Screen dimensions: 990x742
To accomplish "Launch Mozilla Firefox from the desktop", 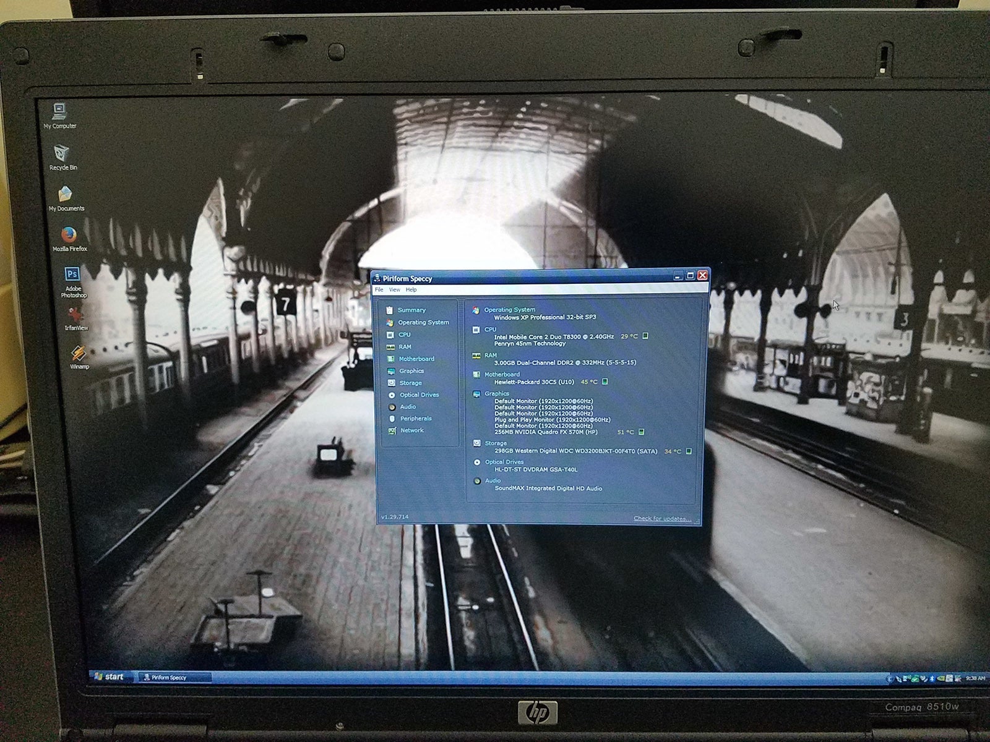I will pyautogui.click(x=69, y=239).
